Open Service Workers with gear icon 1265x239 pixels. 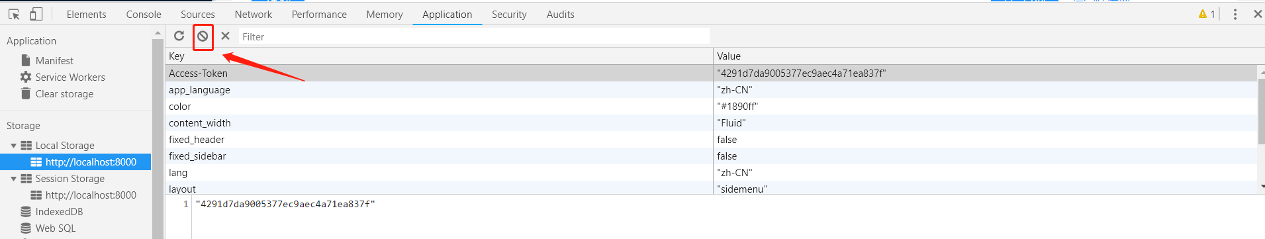(62, 77)
